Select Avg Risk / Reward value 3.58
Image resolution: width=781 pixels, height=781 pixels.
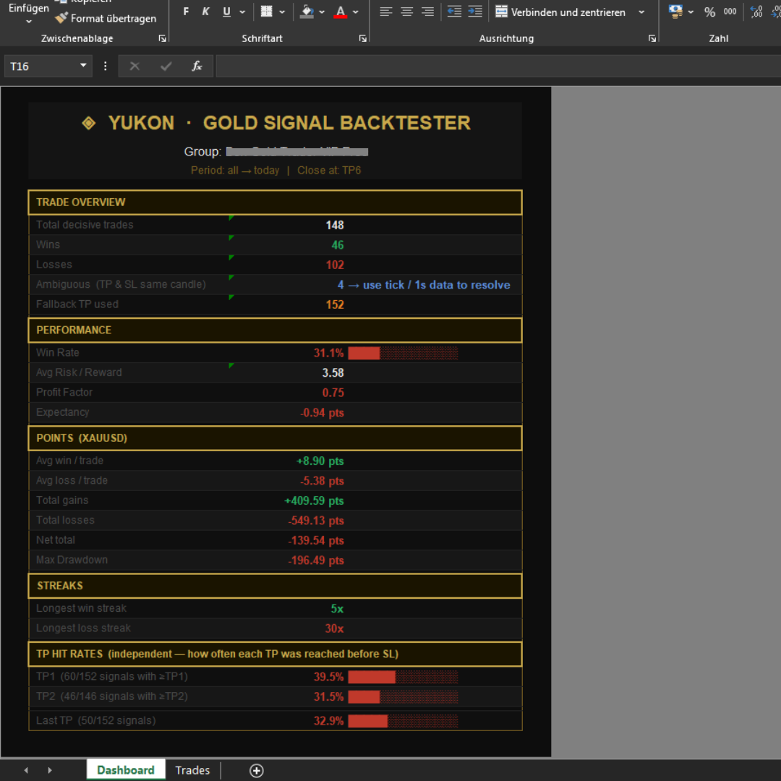coord(333,373)
